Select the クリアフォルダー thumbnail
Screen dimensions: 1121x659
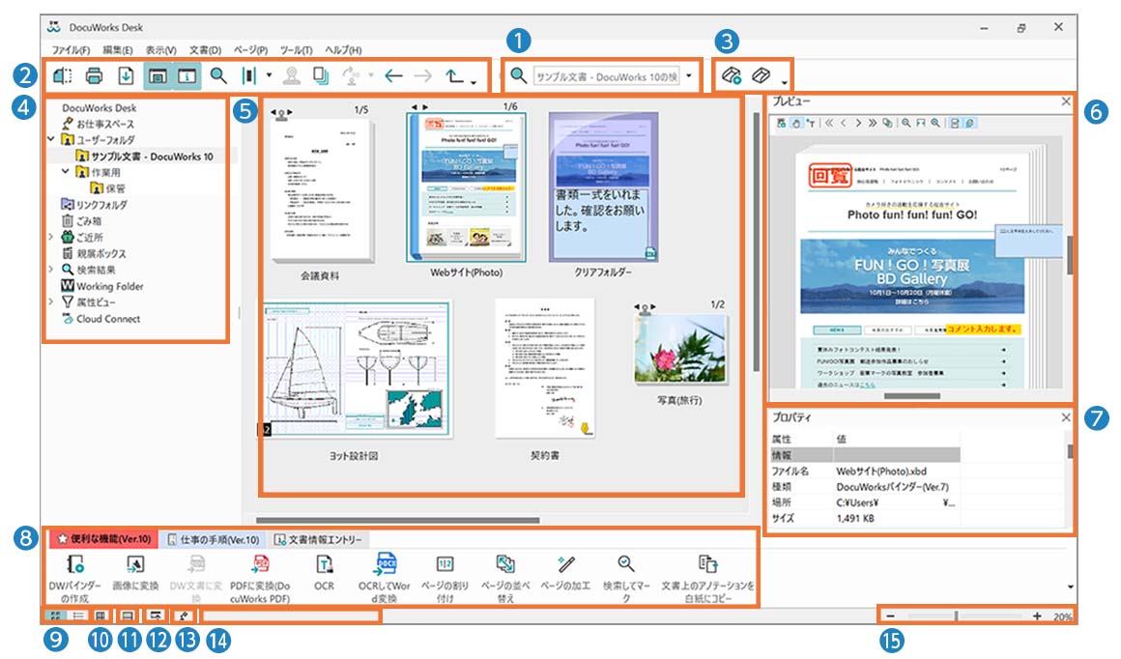pyautogui.click(x=603, y=187)
